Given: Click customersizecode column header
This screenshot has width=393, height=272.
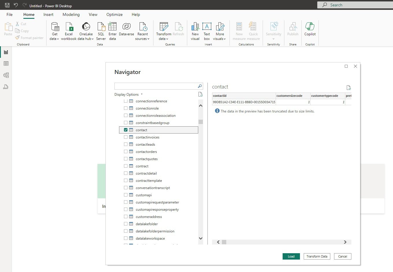Looking at the screenshot, I should click(293, 96).
